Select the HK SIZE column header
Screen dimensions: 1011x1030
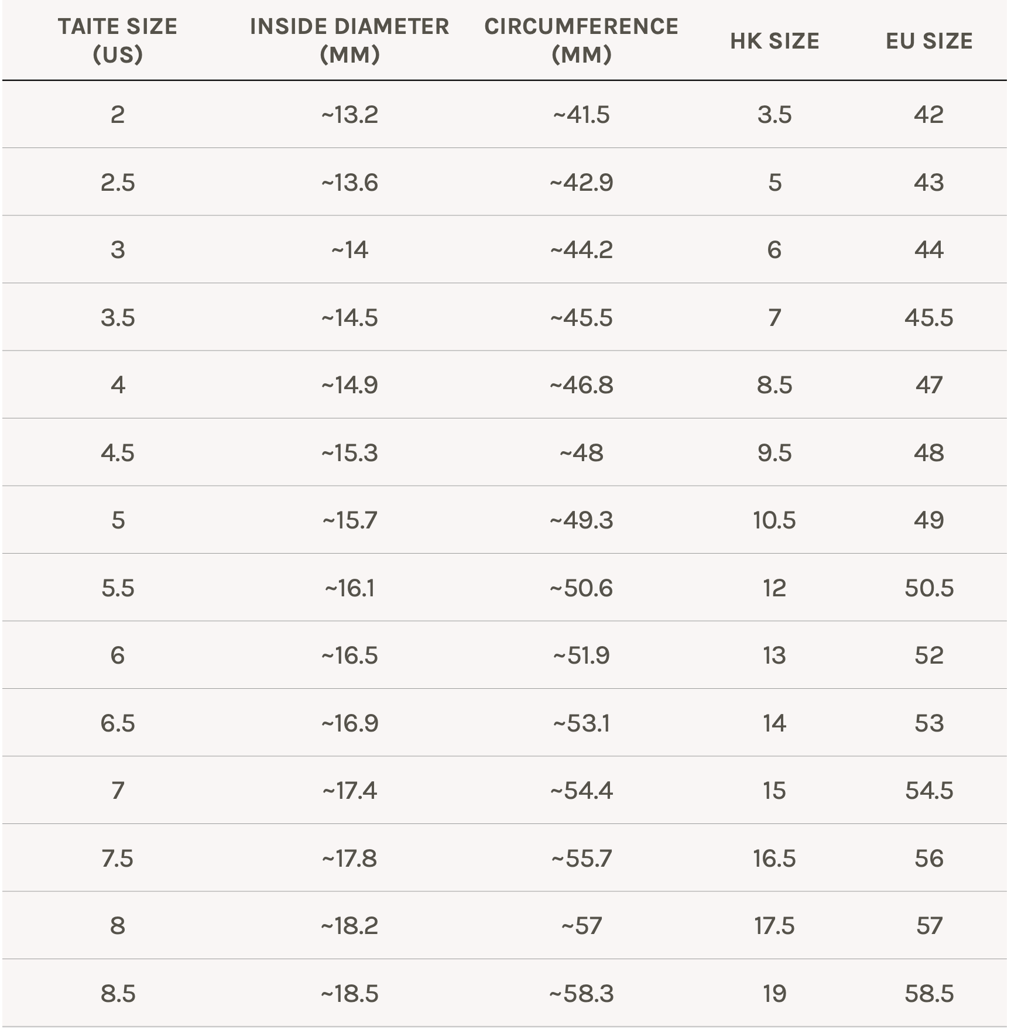click(774, 41)
